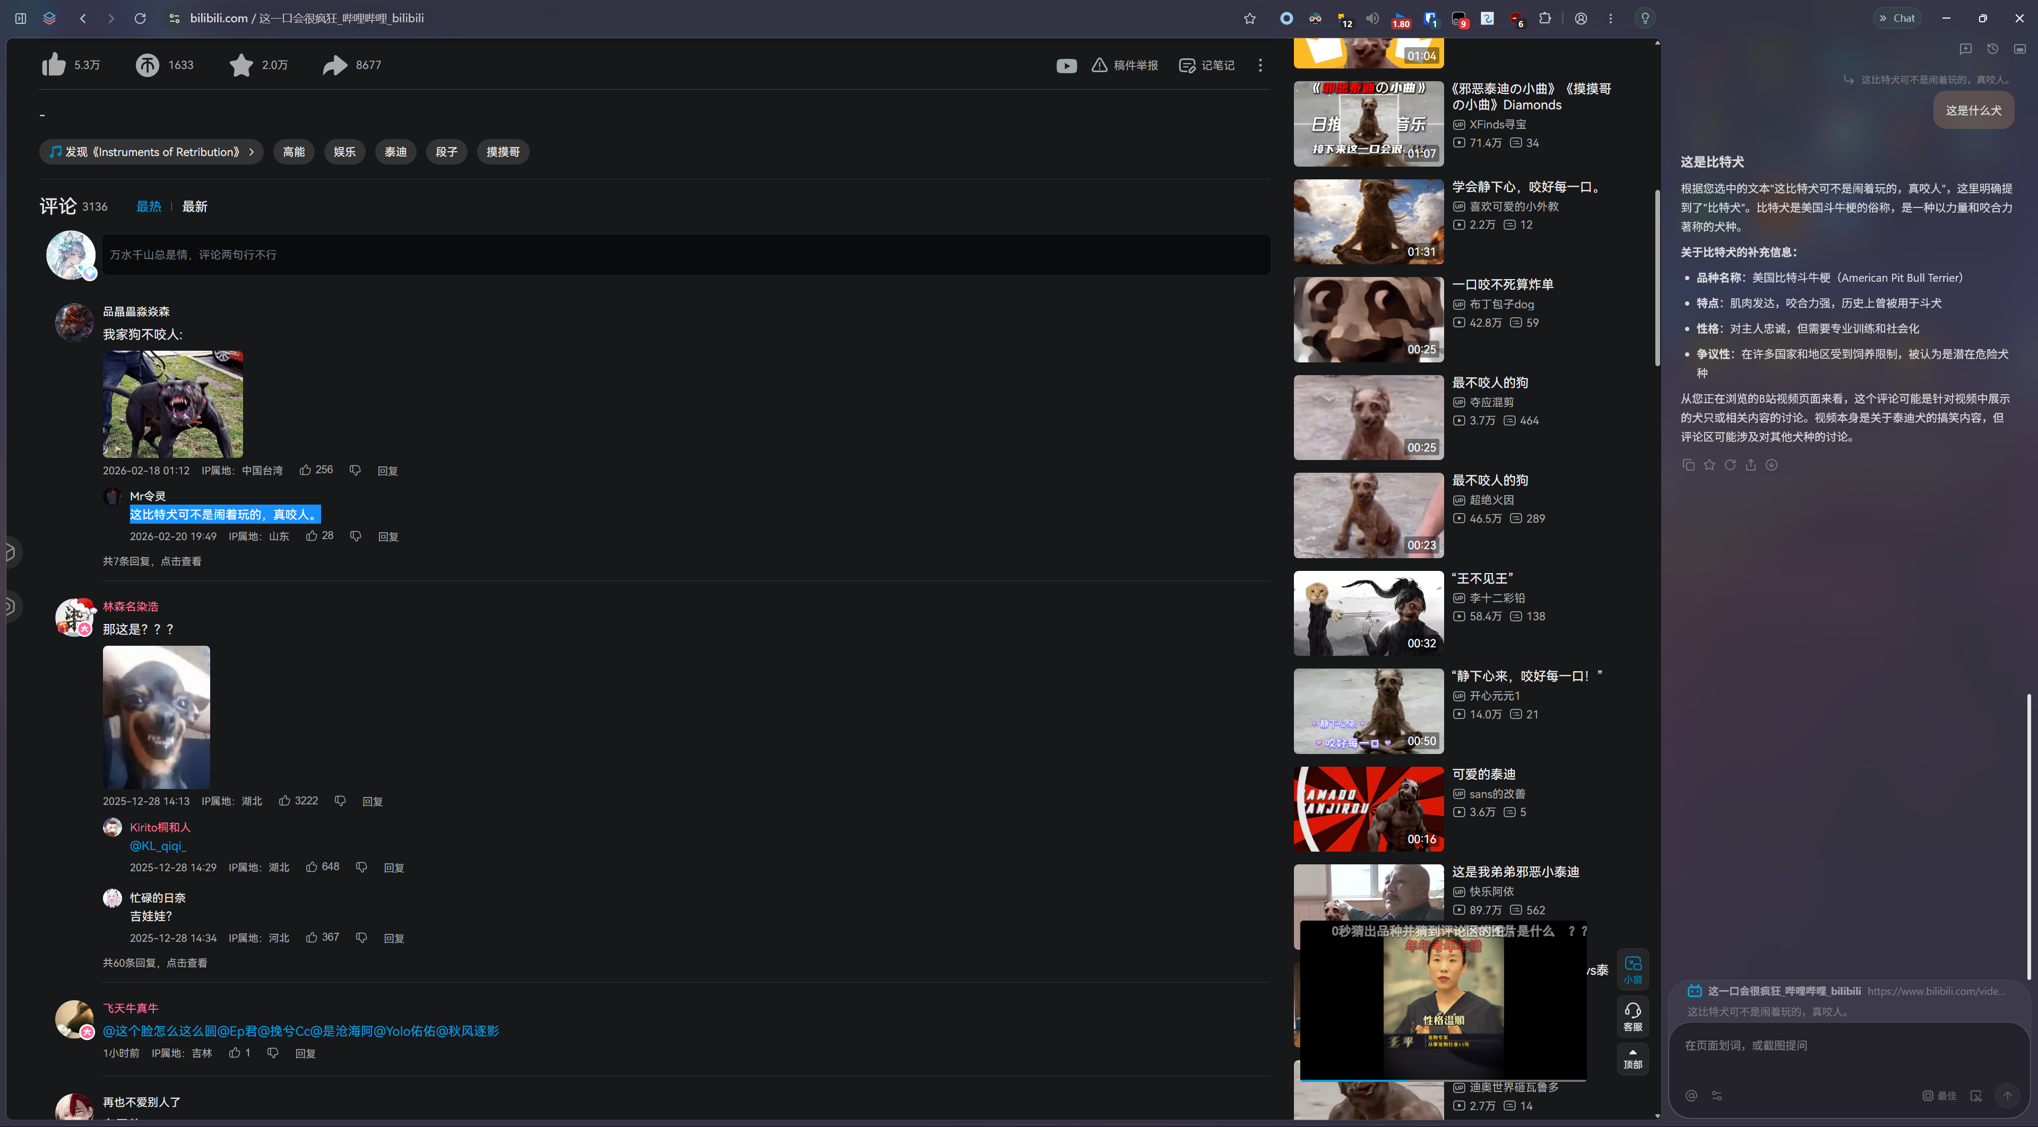Like Mr令灵's reply comment
Screen dimensions: 2038x1127
pyautogui.click(x=312, y=536)
